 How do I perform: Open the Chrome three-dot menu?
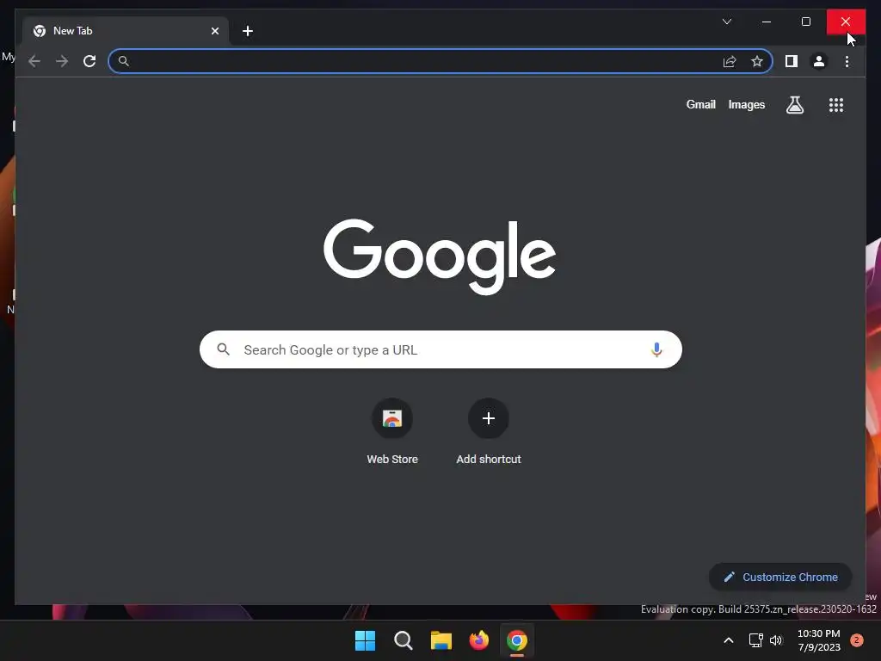click(847, 61)
